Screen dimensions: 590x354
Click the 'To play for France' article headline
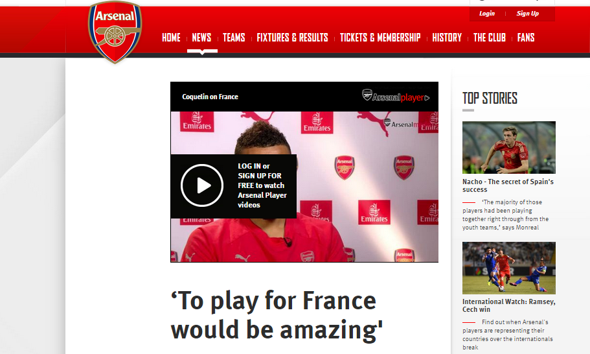coord(277,315)
